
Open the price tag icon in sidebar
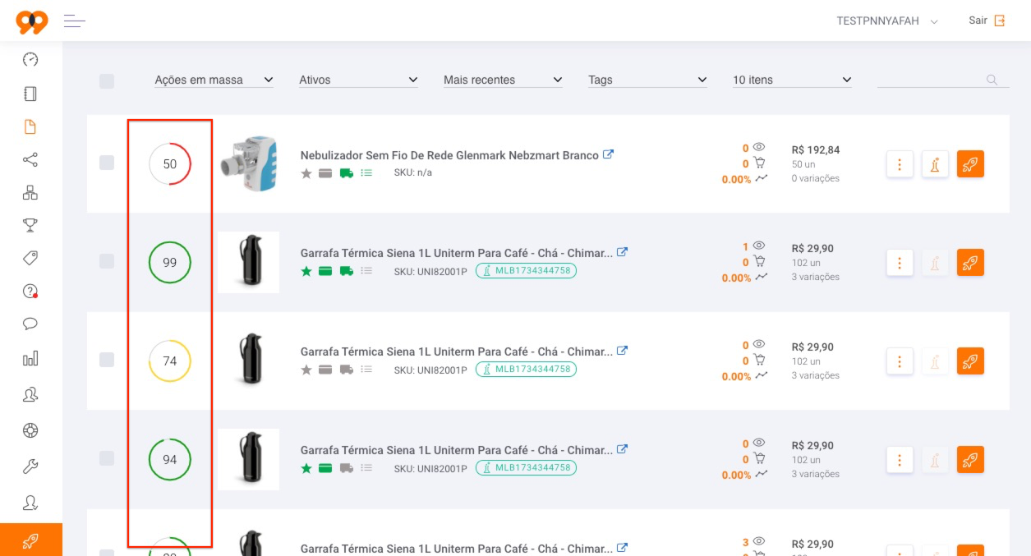(x=30, y=258)
